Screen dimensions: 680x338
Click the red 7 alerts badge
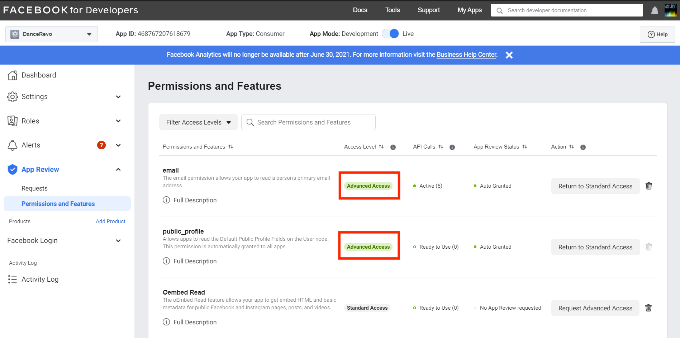tap(101, 145)
